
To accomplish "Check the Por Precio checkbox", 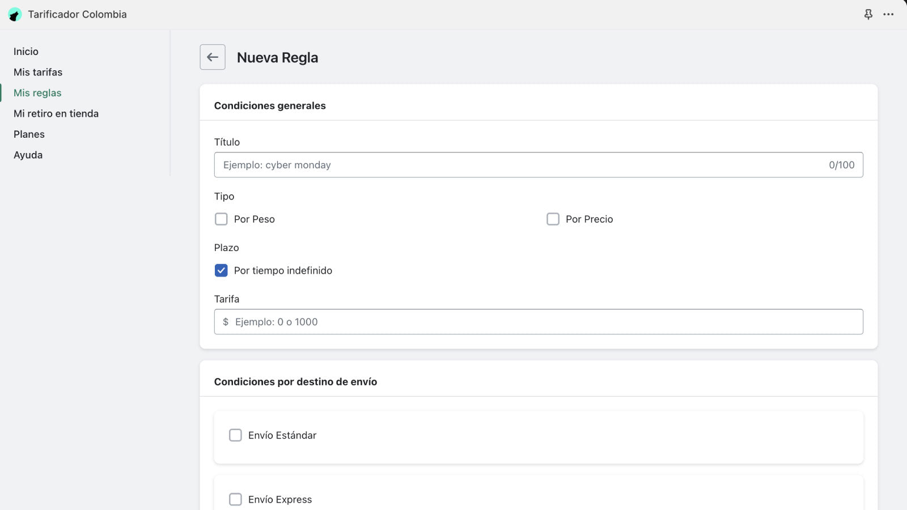I will (553, 219).
